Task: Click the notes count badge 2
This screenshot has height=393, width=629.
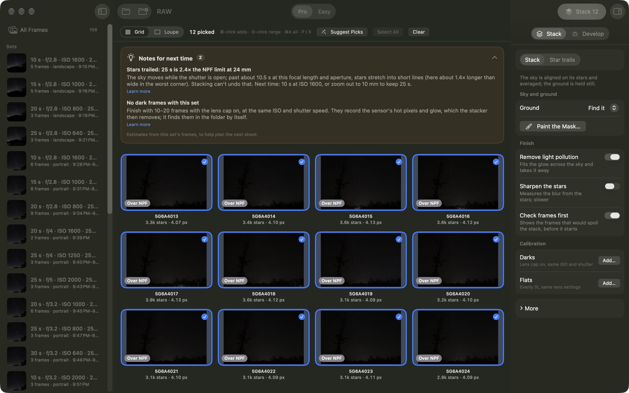Action: (200, 58)
